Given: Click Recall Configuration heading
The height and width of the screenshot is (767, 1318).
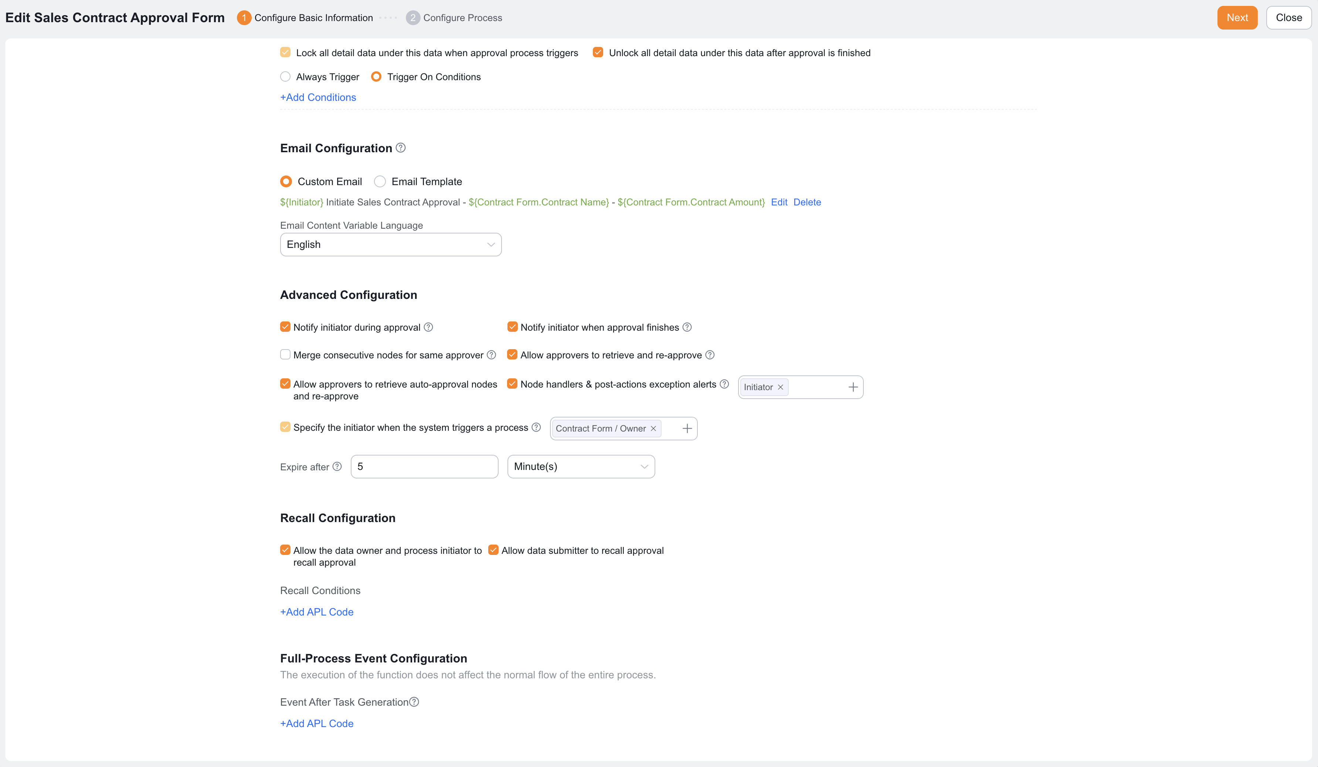Looking at the screenshot, I should click(338, 518).
